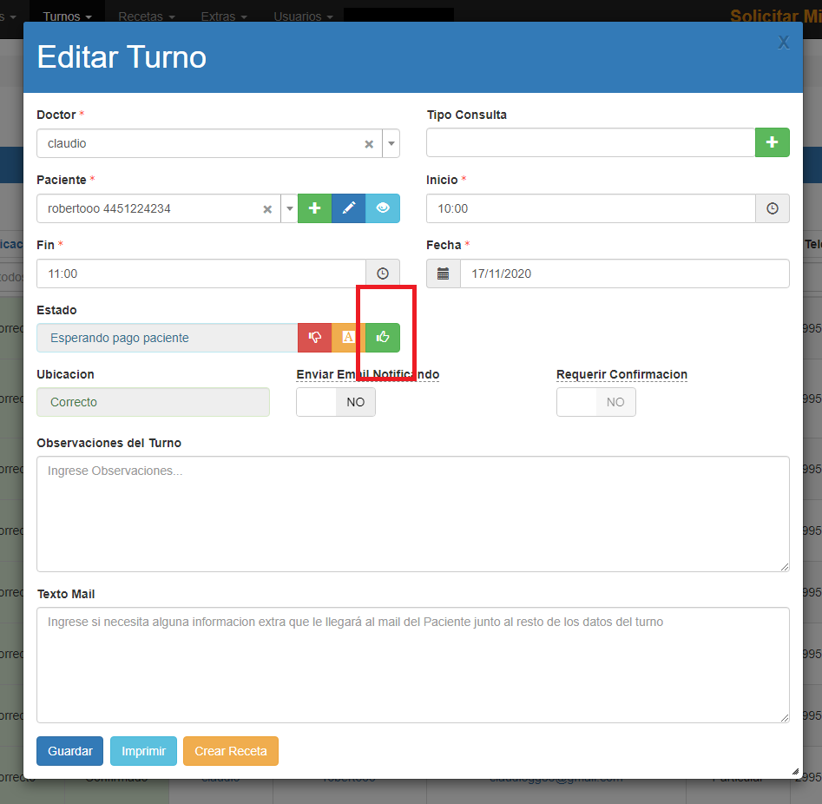This screenshot has height=804, width=822.
Task: Open the Recetas menu
Action: (146, 16)
